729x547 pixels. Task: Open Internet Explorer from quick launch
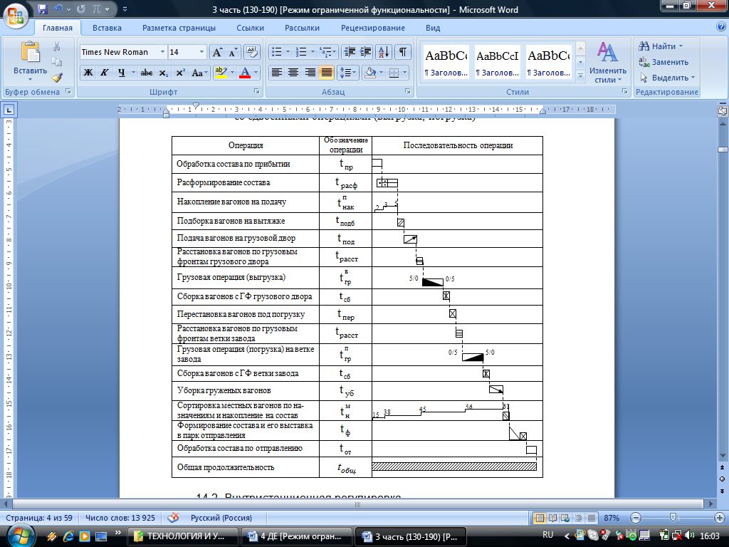coord(68,536)
